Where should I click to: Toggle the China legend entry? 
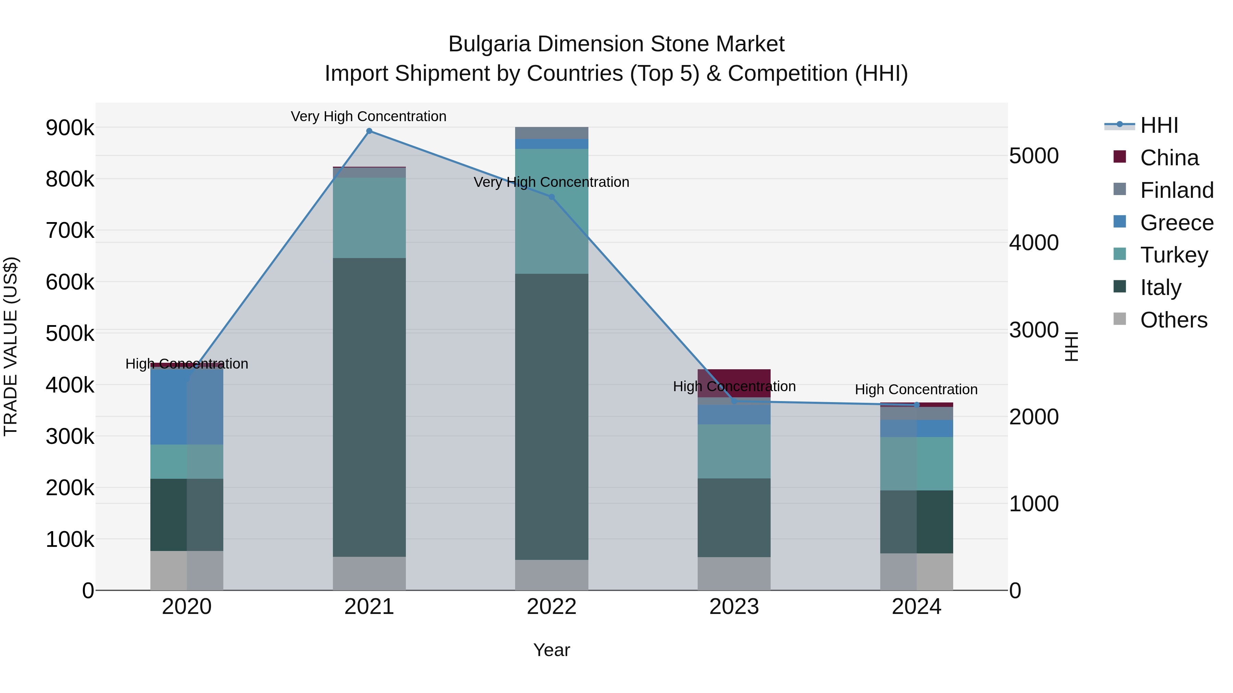(x=1156, y=158)
